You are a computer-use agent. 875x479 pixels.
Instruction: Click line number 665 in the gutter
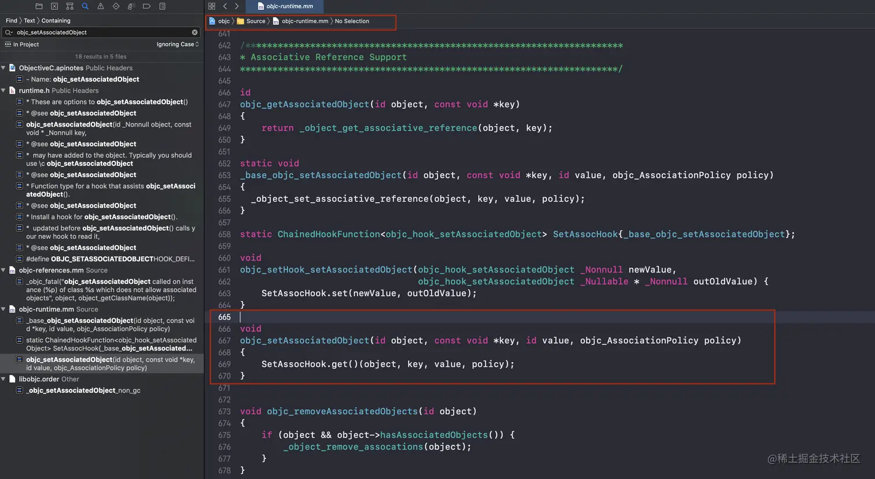[x=225, y=317]
